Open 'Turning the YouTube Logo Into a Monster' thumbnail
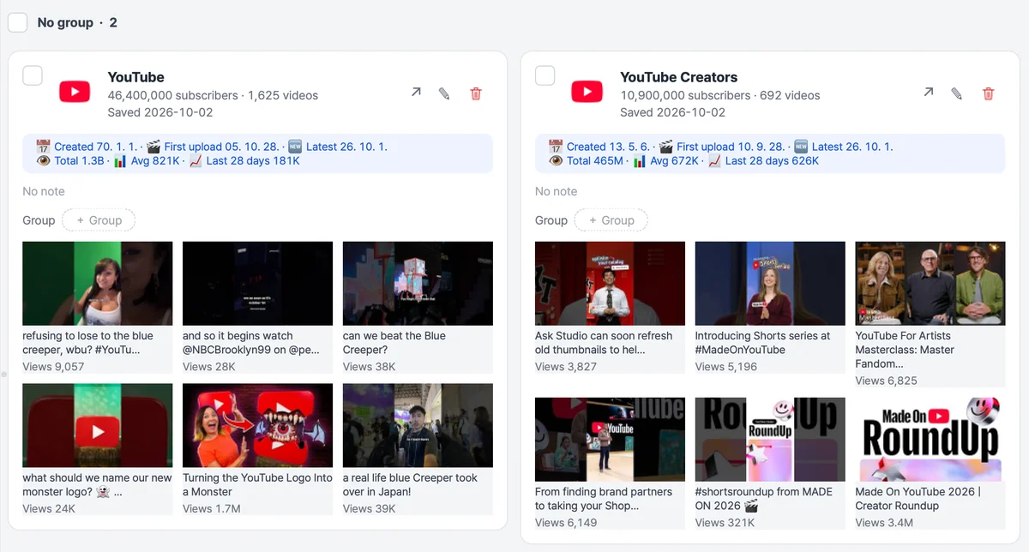The image size is (1029, 552). tap(258, 425)
